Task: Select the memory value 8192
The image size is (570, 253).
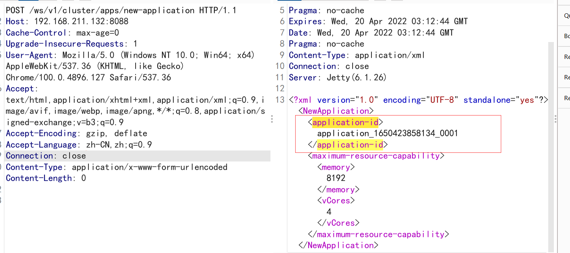Action: tap(336, 178)
